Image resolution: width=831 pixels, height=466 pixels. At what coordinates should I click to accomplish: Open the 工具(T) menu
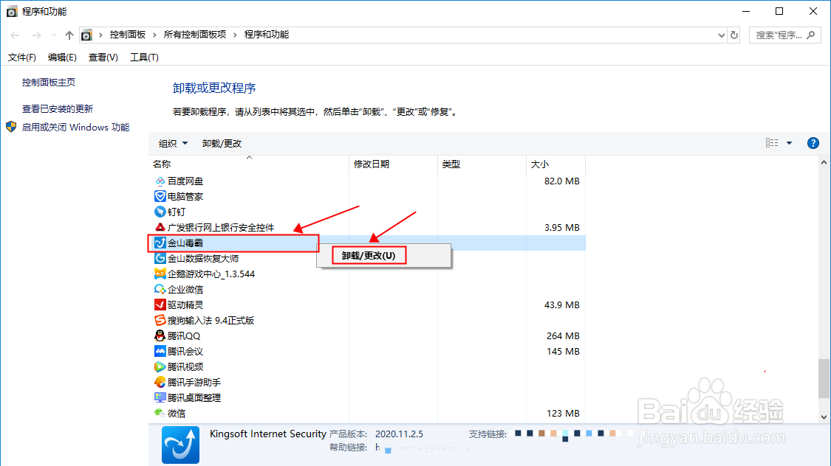point(144,57)
